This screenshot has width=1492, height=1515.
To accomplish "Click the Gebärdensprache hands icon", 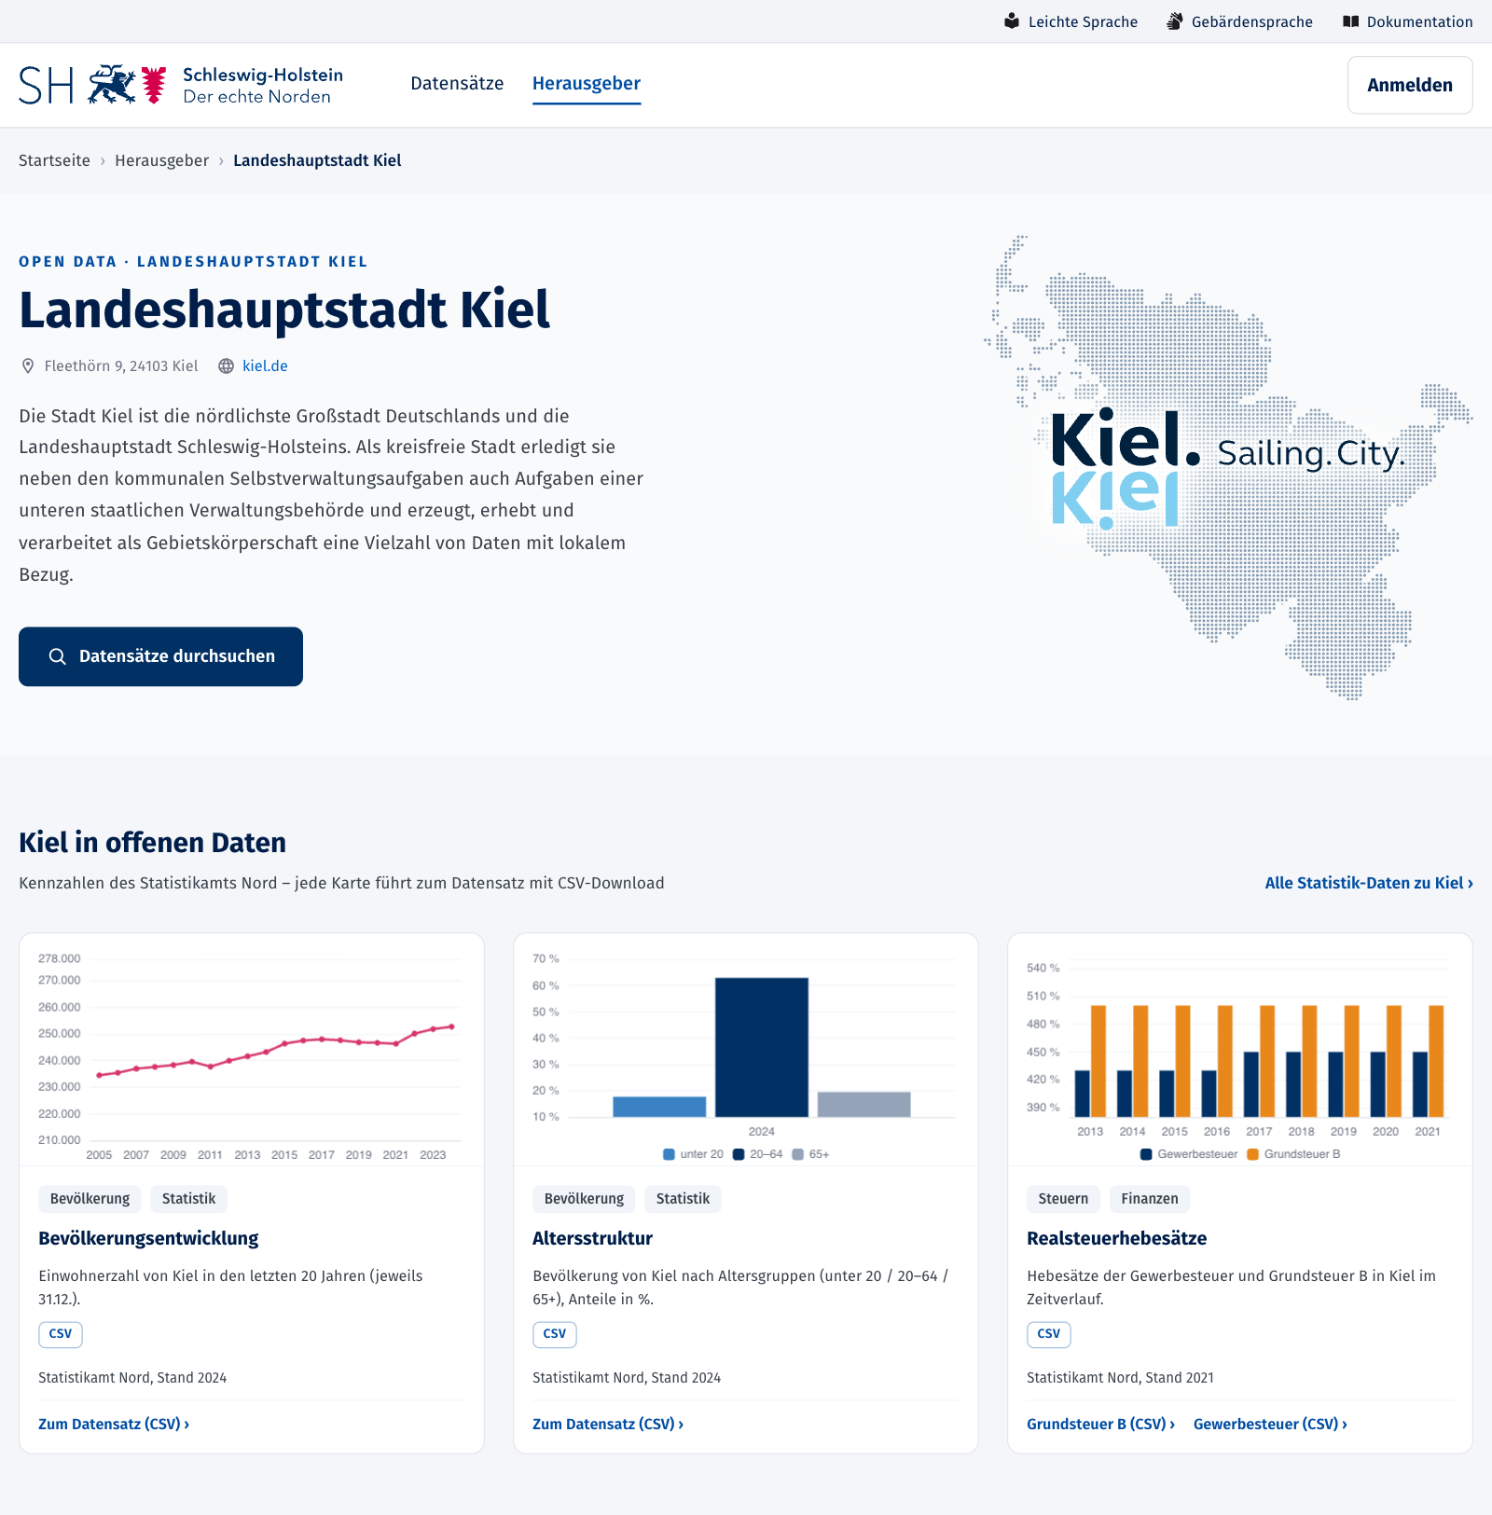I will coord(1175,21).
